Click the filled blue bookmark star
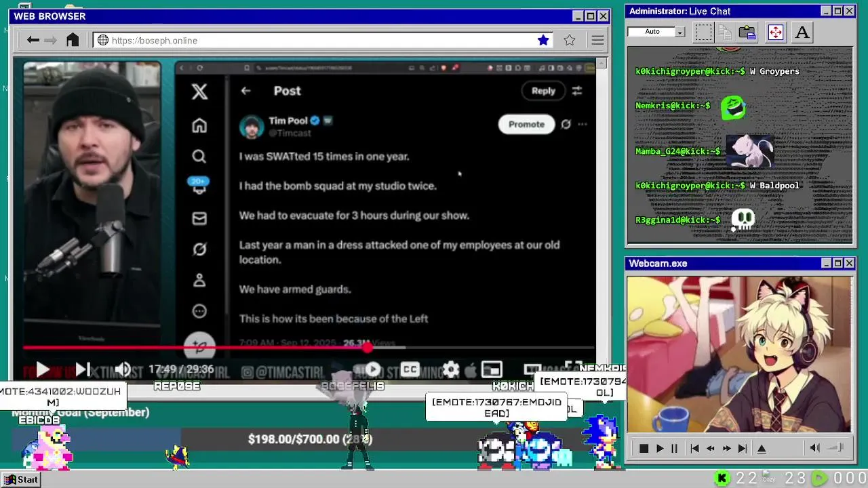Viewport: 868px width, 488px height. pos(543,40)
